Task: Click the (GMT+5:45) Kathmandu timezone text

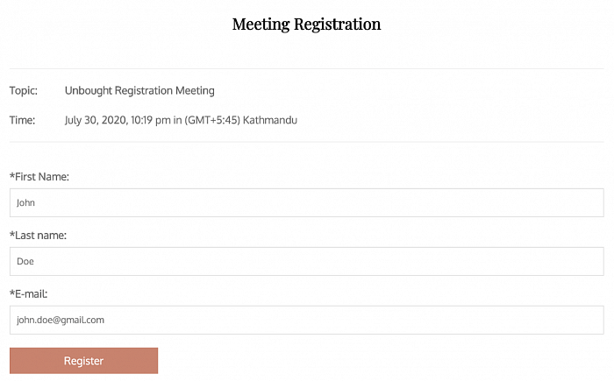Action: (240, 120)
